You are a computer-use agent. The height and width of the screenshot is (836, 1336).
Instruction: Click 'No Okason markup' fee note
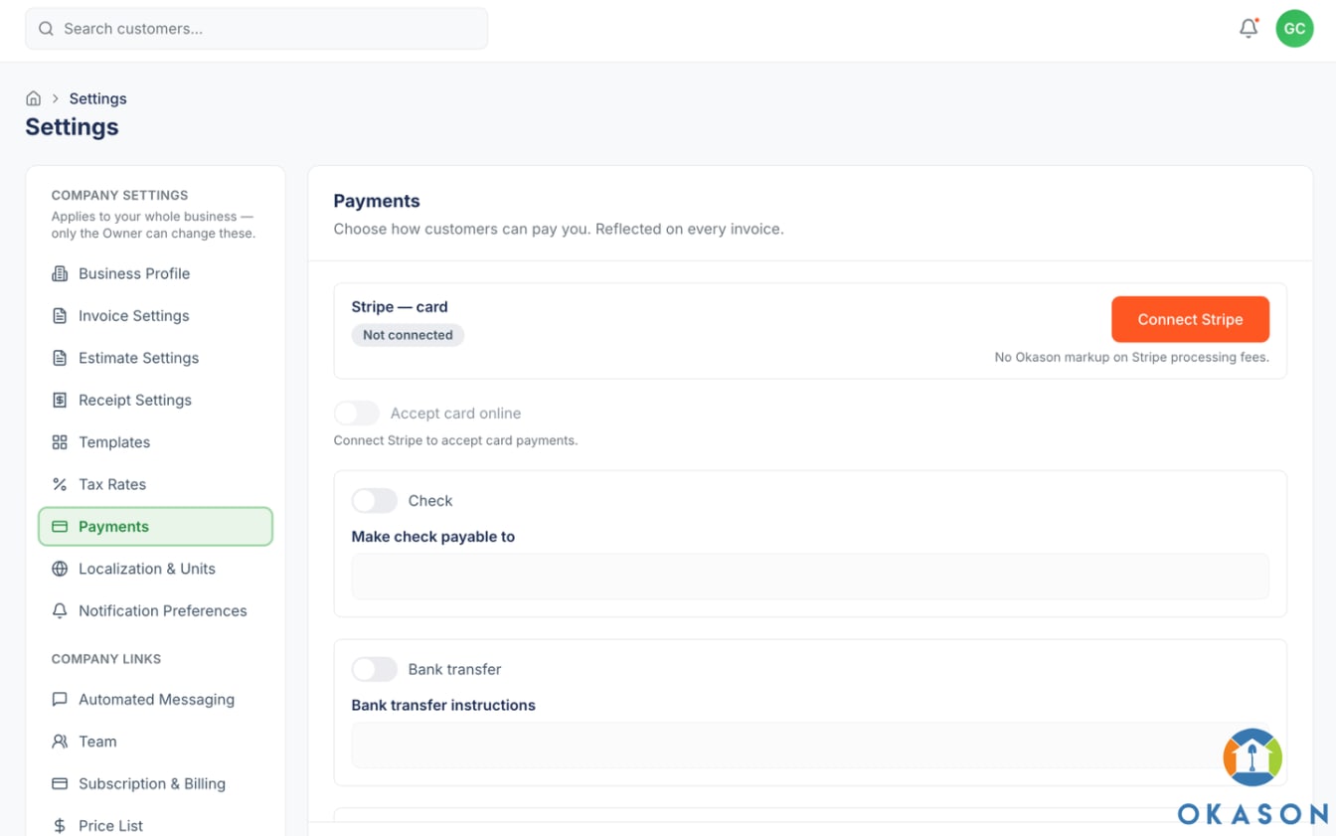(1131, 357)
